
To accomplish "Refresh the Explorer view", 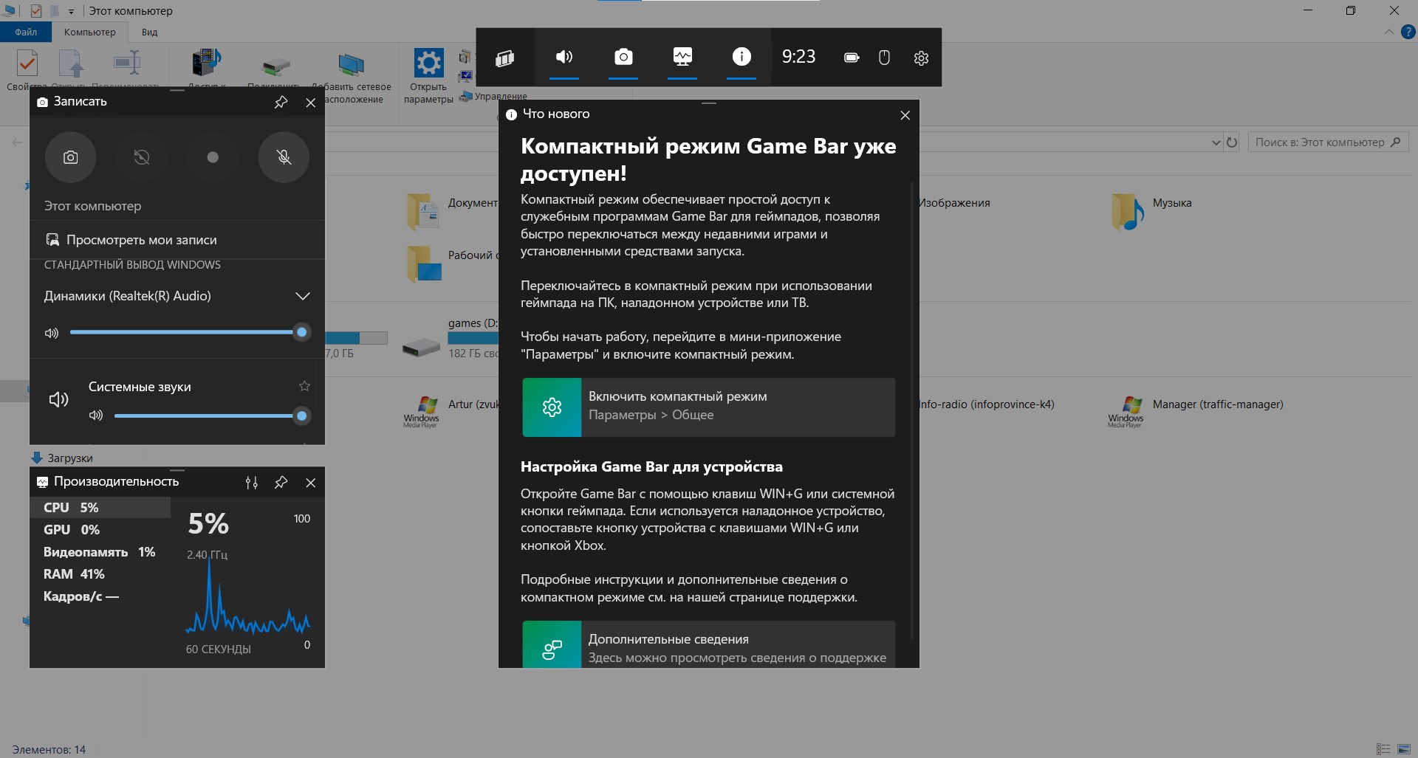I will pos(1232,142).
